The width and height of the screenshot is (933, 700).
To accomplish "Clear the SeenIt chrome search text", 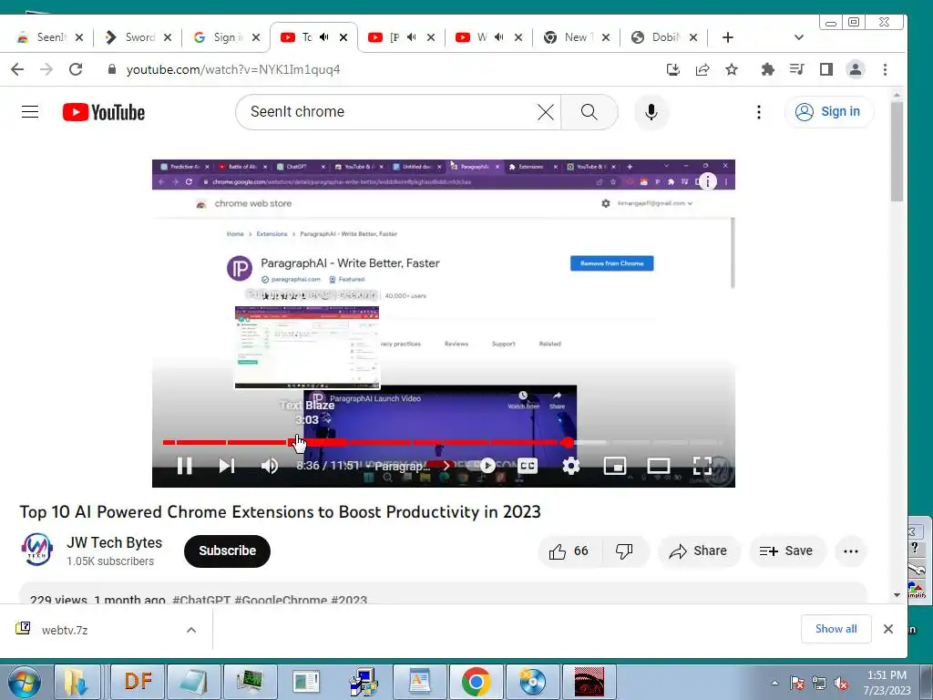I will pyautogui.click(x=545, y=112).
